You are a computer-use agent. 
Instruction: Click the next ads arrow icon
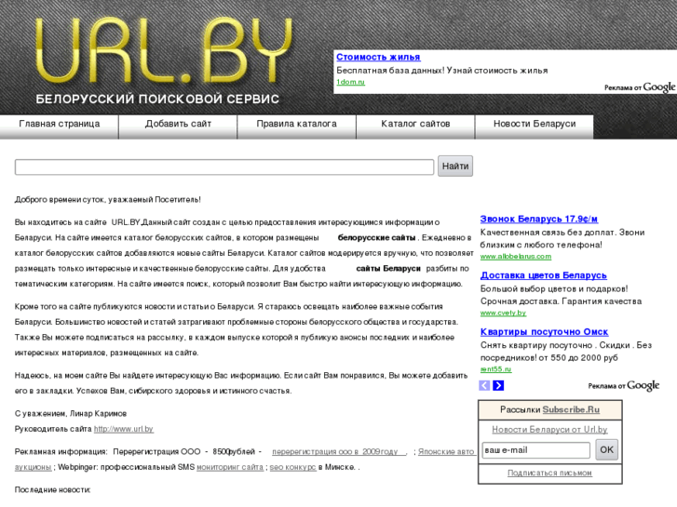coord(498,385)
